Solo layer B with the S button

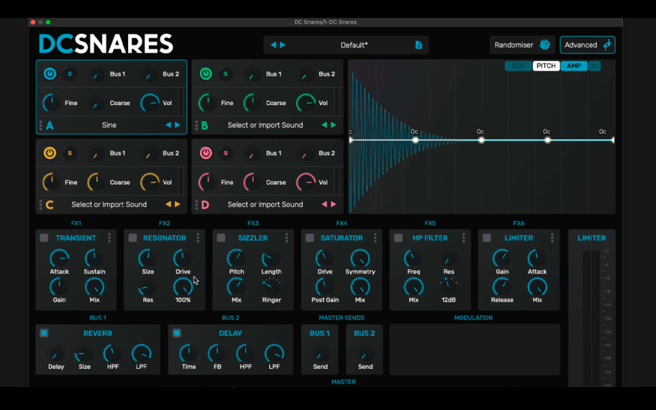tap(225, 74)
